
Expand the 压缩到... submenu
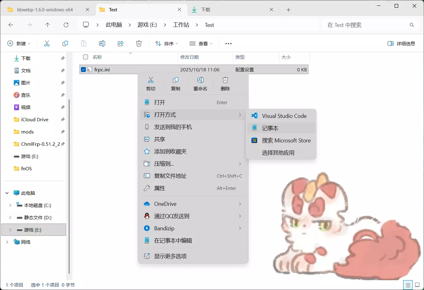click(193, 164)
